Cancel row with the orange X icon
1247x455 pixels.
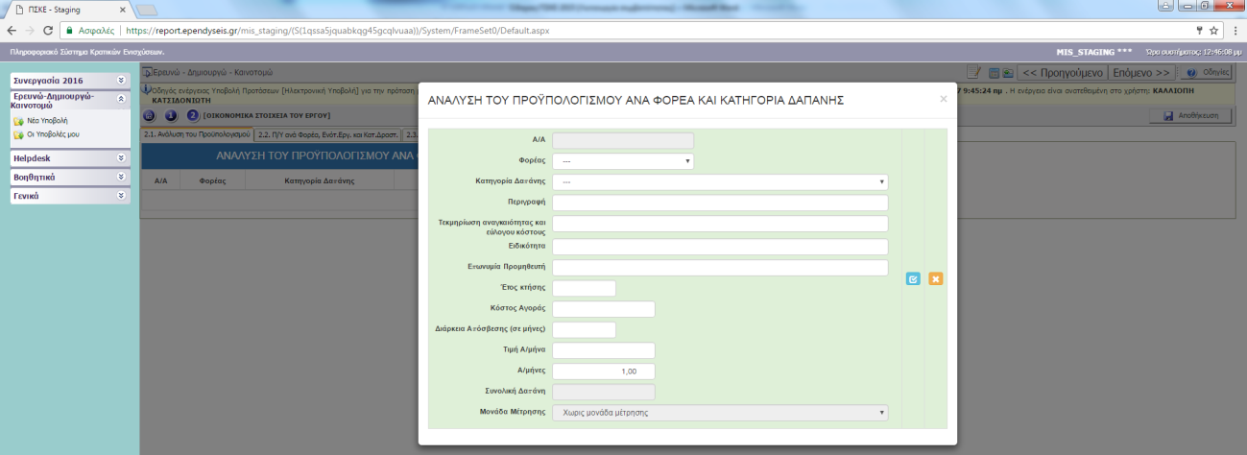(935, 279)
